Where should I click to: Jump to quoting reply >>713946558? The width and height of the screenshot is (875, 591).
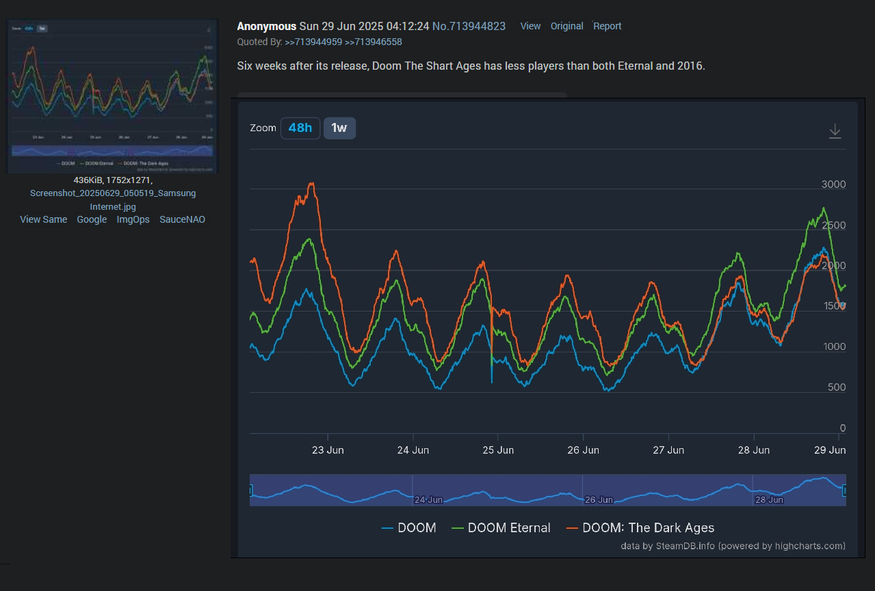(374, 42)
